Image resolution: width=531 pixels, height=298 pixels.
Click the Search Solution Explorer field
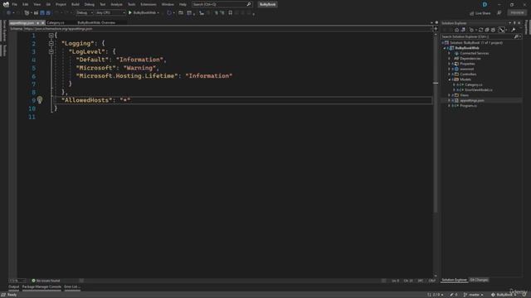tap(480, 36)
